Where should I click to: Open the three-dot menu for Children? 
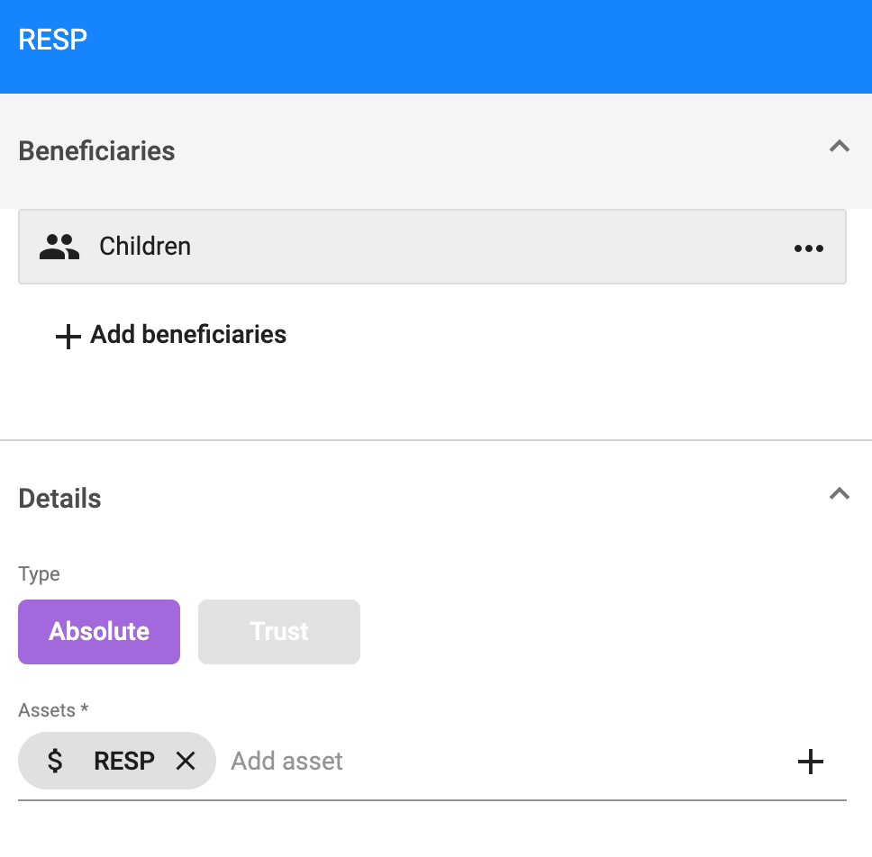[809, 248]
